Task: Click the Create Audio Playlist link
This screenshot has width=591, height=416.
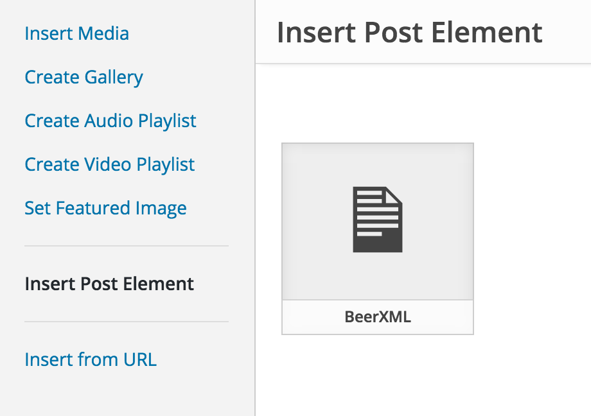Action: click(x=110, y=121)
